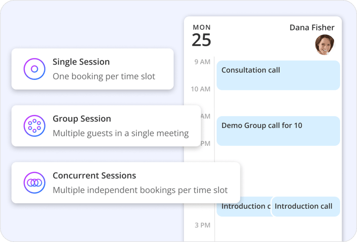Click the 9 AM time label
The image size is (357, 242).
[202, 62]
